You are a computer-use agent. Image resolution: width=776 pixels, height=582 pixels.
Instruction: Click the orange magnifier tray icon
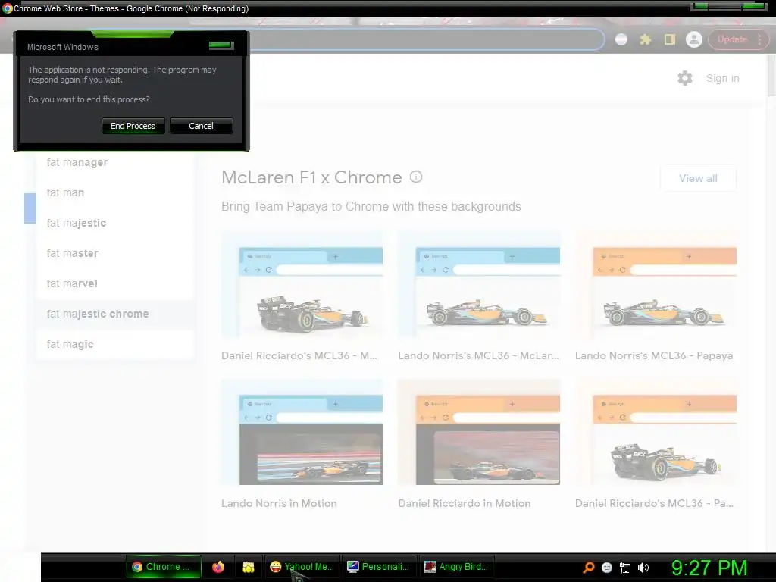point(588,568)
